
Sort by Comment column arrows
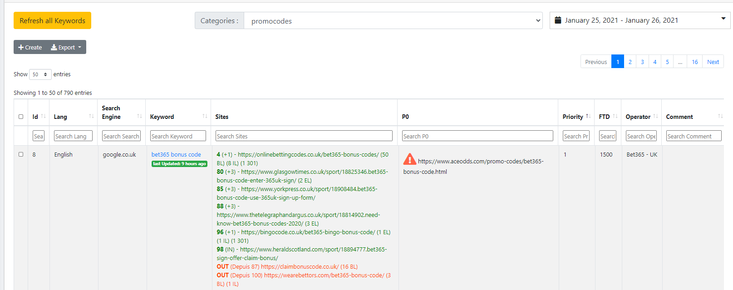pyautogui.click(x=720, y=117)
